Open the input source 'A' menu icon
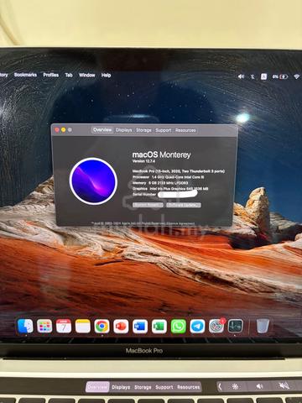Screen dimensions: 302x403 263,76
